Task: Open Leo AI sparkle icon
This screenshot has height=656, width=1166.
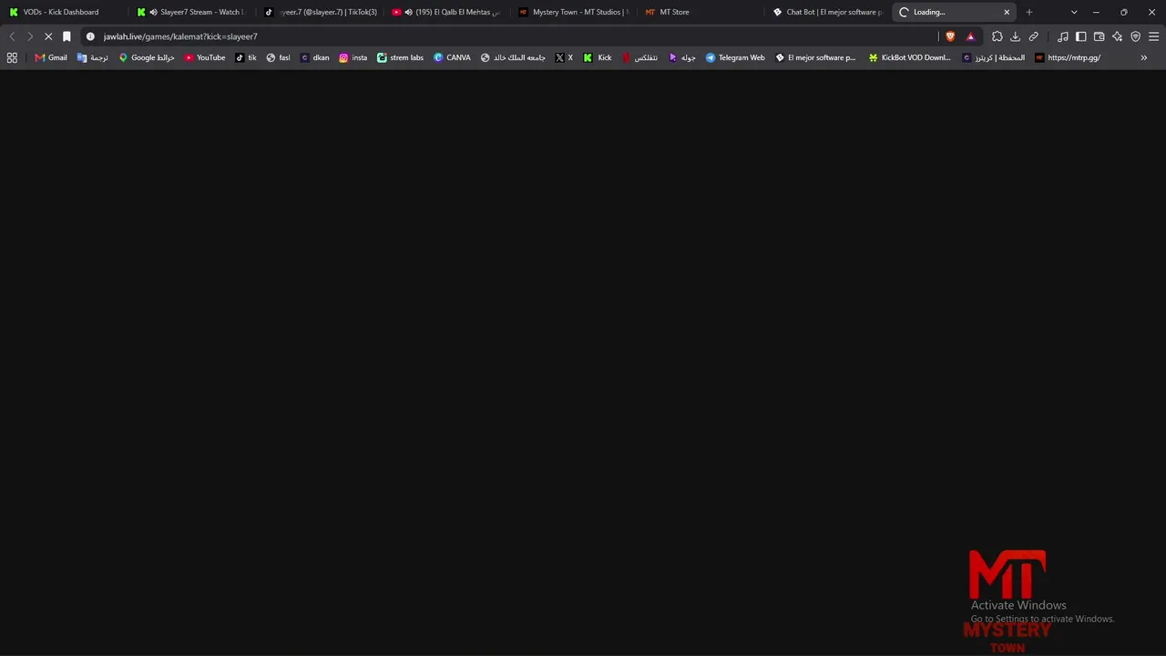Action: click(x=1117, y=36)
